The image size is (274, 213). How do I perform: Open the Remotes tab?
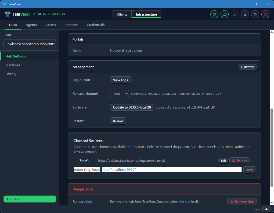click(71, 25)
